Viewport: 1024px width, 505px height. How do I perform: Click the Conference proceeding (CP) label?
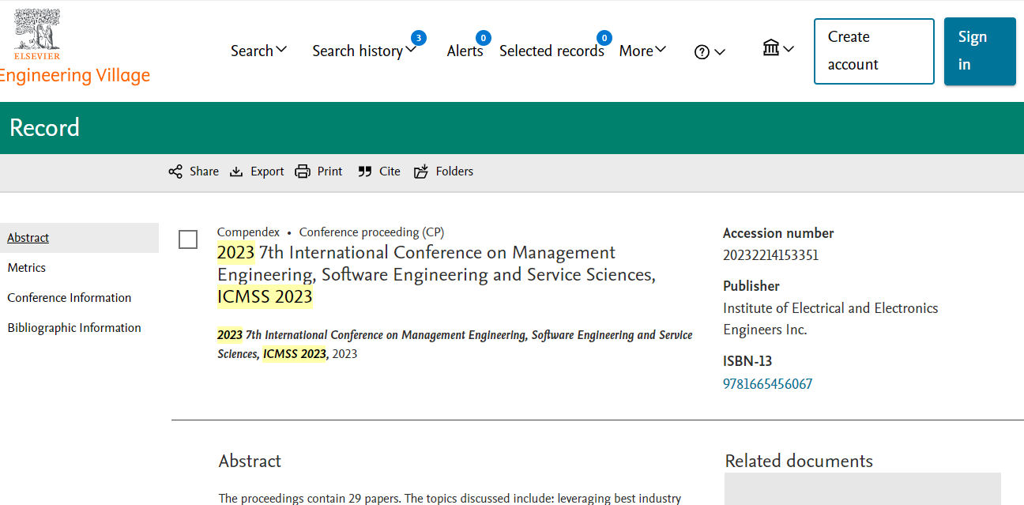[371, 232]
